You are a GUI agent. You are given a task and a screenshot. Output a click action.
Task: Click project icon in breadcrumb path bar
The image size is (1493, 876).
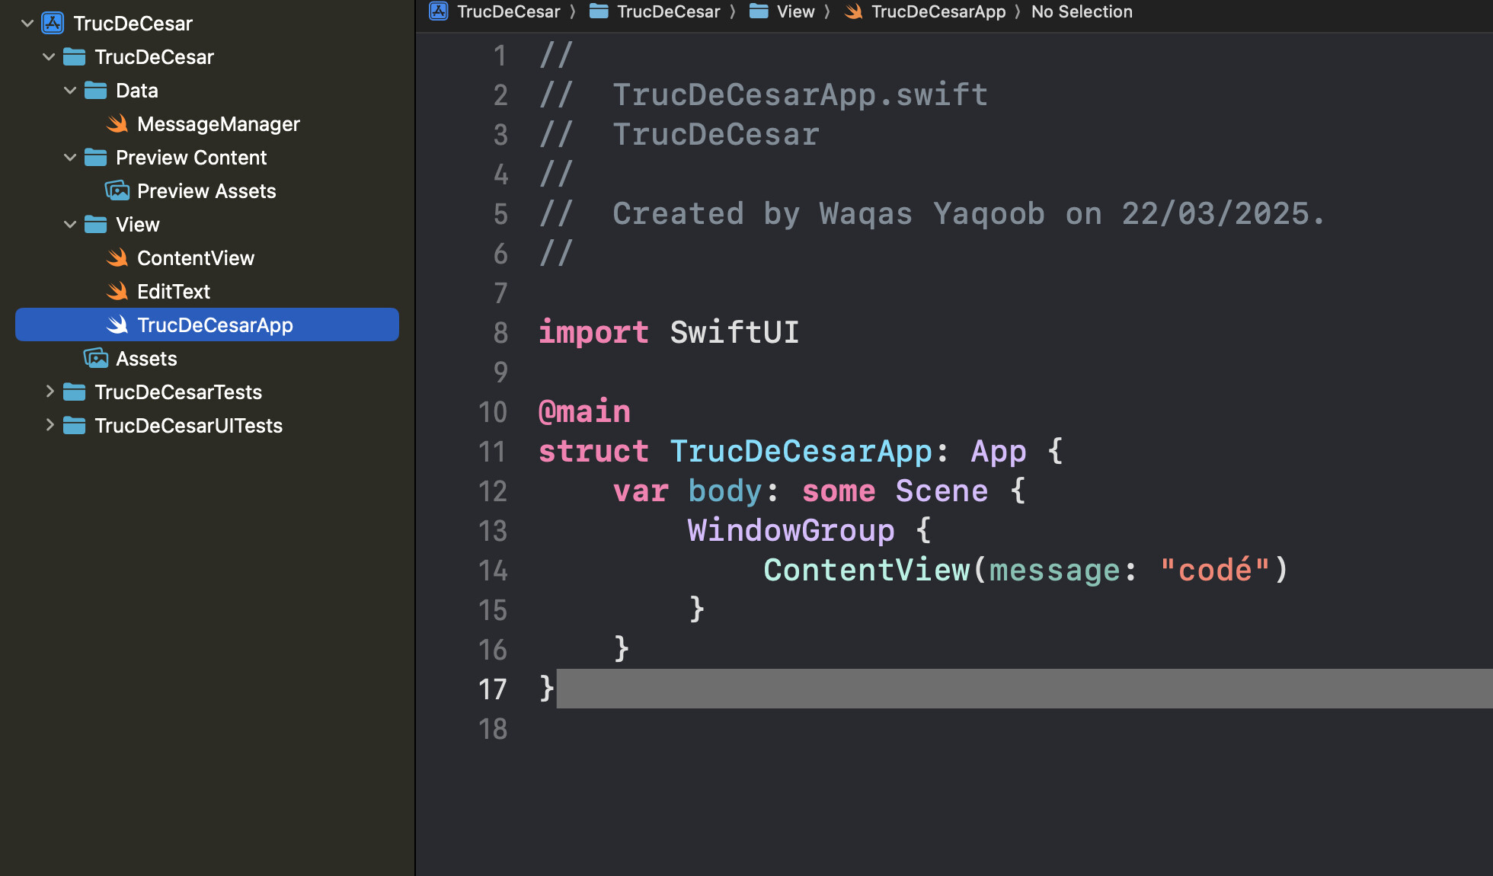(x=439, y=11)
